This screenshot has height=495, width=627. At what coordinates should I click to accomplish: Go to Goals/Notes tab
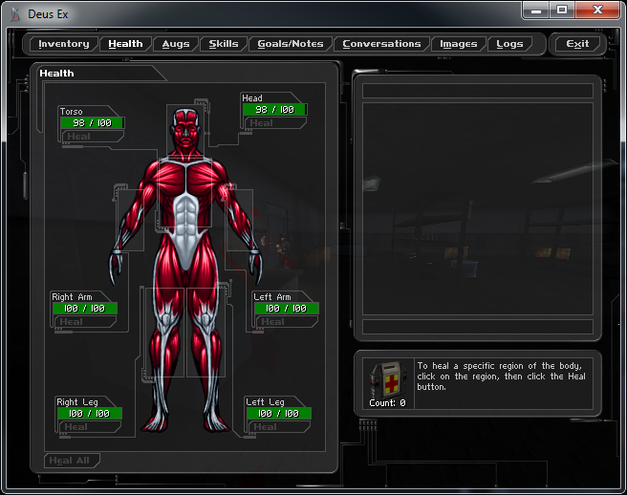292,44
